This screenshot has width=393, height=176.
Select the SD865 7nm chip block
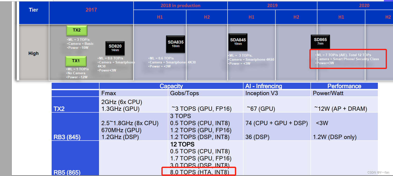pyautogui.click(x=320, y=41)
